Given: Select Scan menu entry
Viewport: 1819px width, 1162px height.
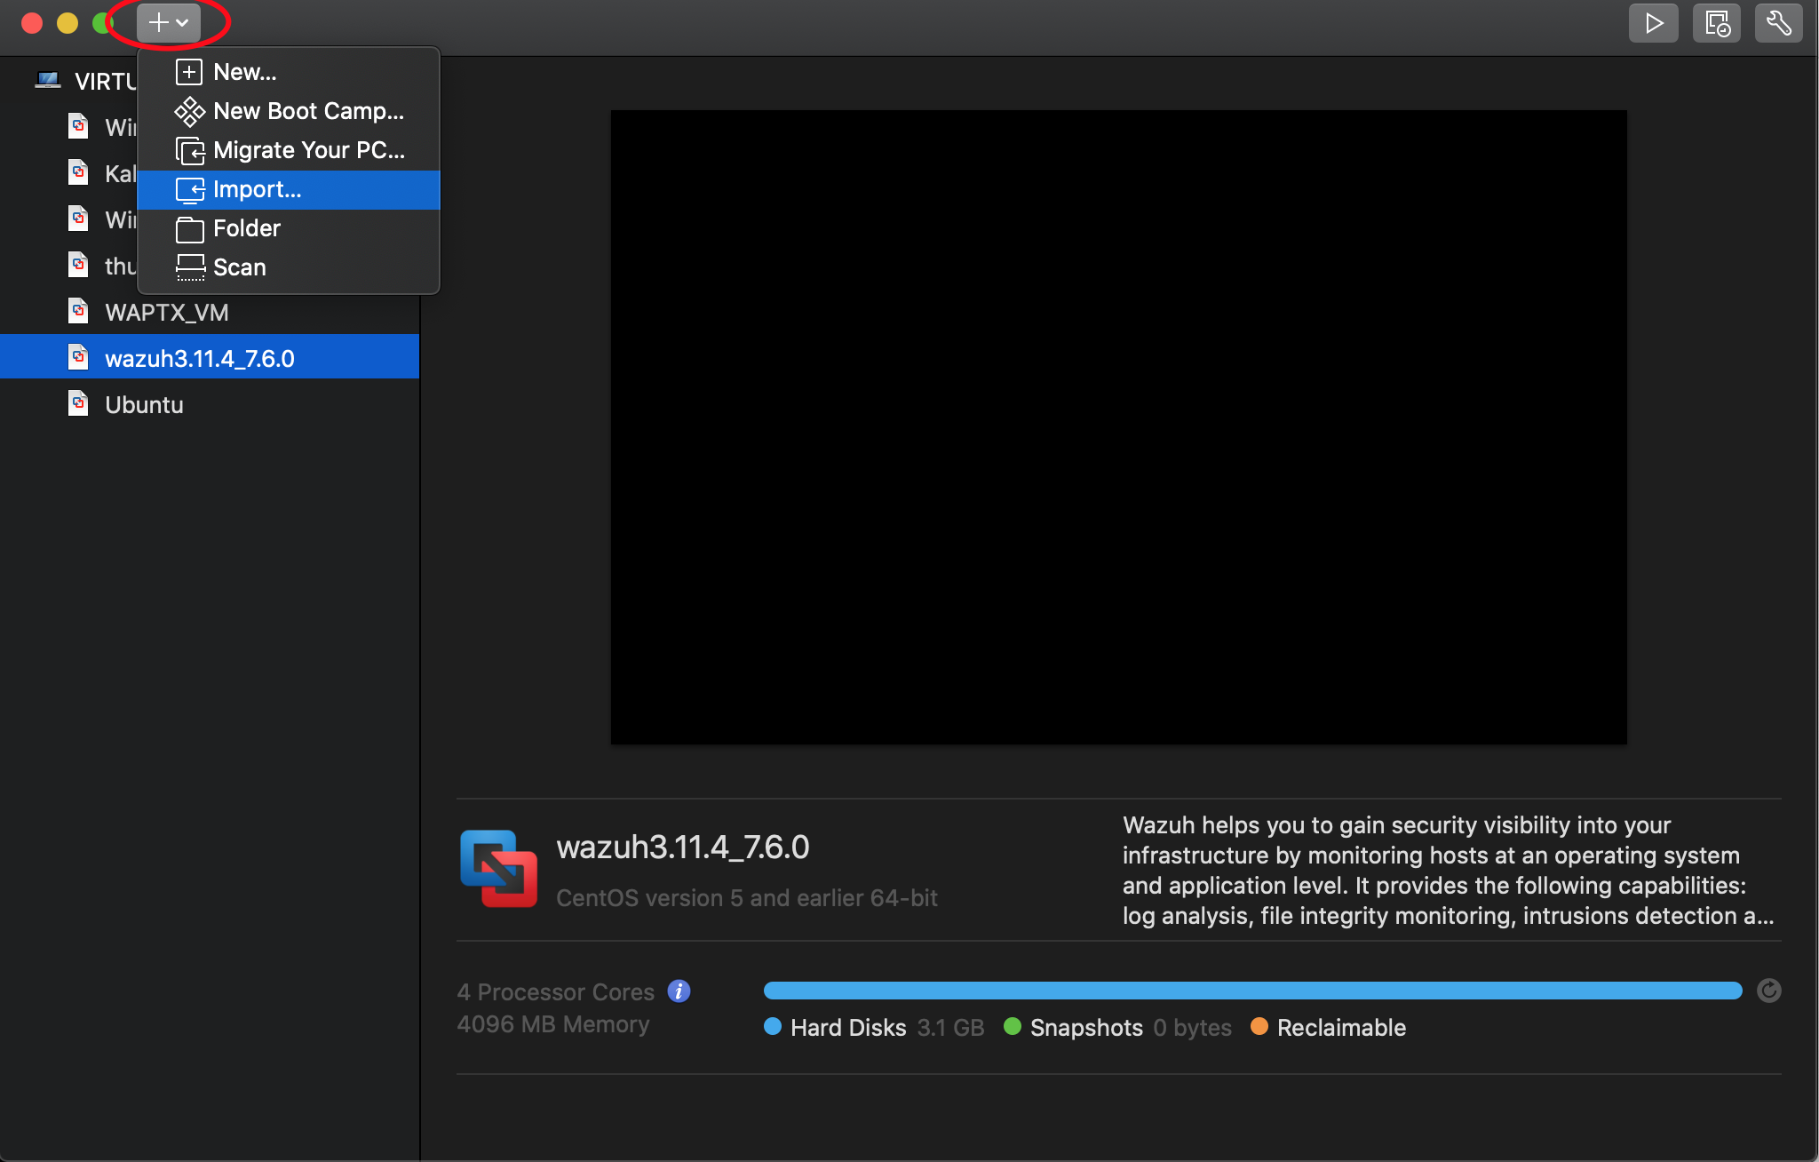Looking at the screenshot, I should [x=239, y=267].
